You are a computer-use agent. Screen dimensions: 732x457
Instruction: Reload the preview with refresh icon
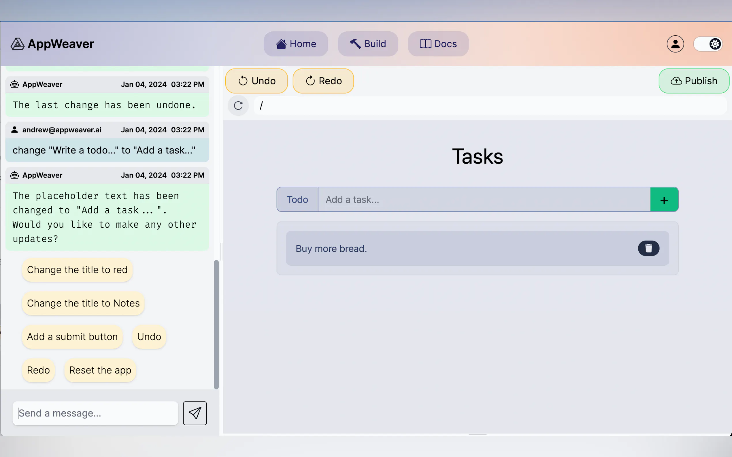[x=238, y=106]
